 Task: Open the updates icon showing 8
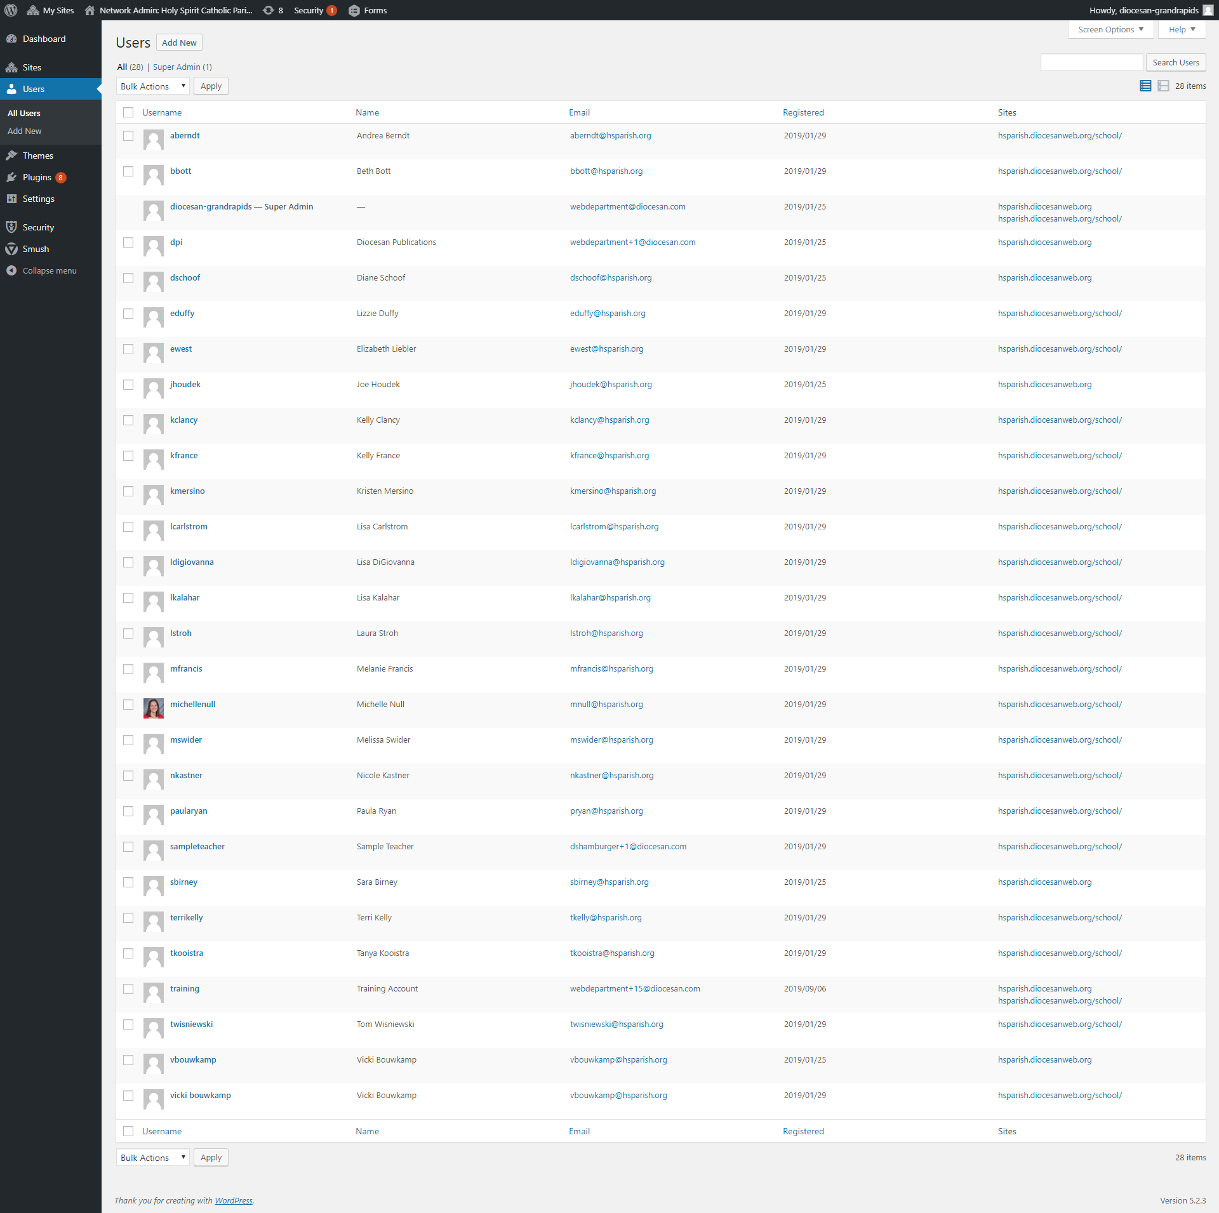coord(269,10)
